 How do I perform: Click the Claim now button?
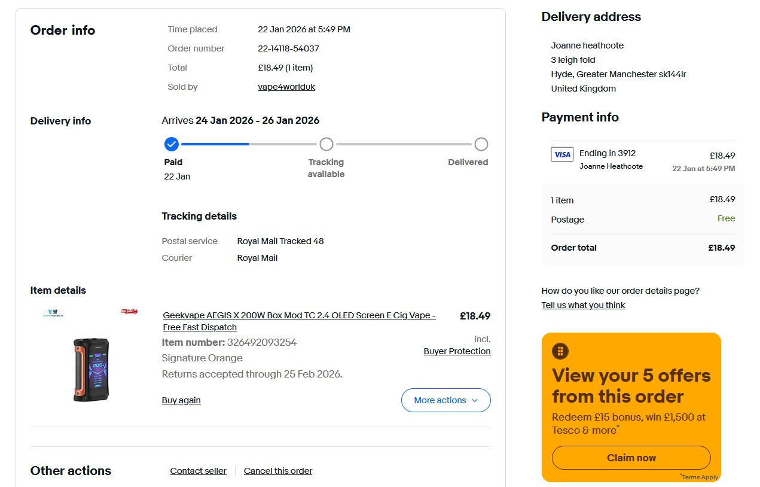tap(631, 458)
